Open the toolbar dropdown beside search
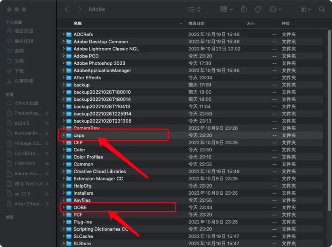This screenshot has width=332, height=247. pyautogui.click(x=306, y=9)
